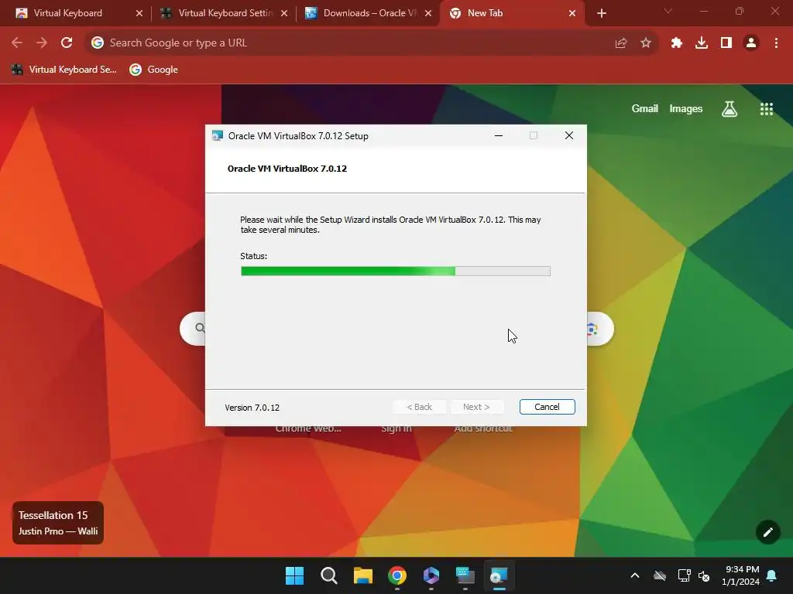The width and height of the screenshot is (793, 594).
Task: Reload the current page
Action: click(x=67, y=43)
